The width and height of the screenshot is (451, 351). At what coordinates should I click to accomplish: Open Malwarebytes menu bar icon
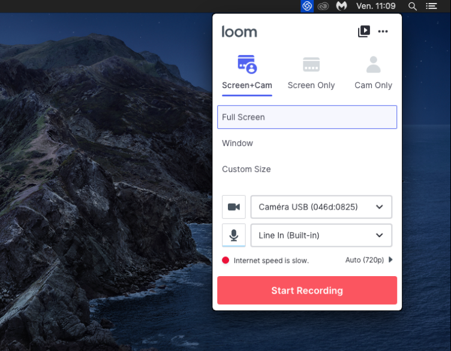point(341,6)
